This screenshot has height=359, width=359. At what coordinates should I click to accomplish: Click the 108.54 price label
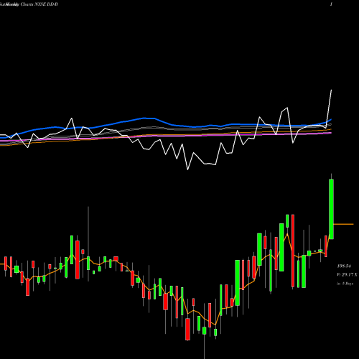coord(344,266)
